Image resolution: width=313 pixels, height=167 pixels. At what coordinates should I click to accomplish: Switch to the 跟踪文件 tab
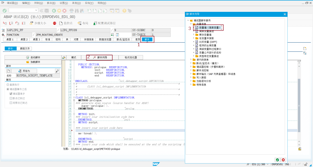(x=25, y=48)
